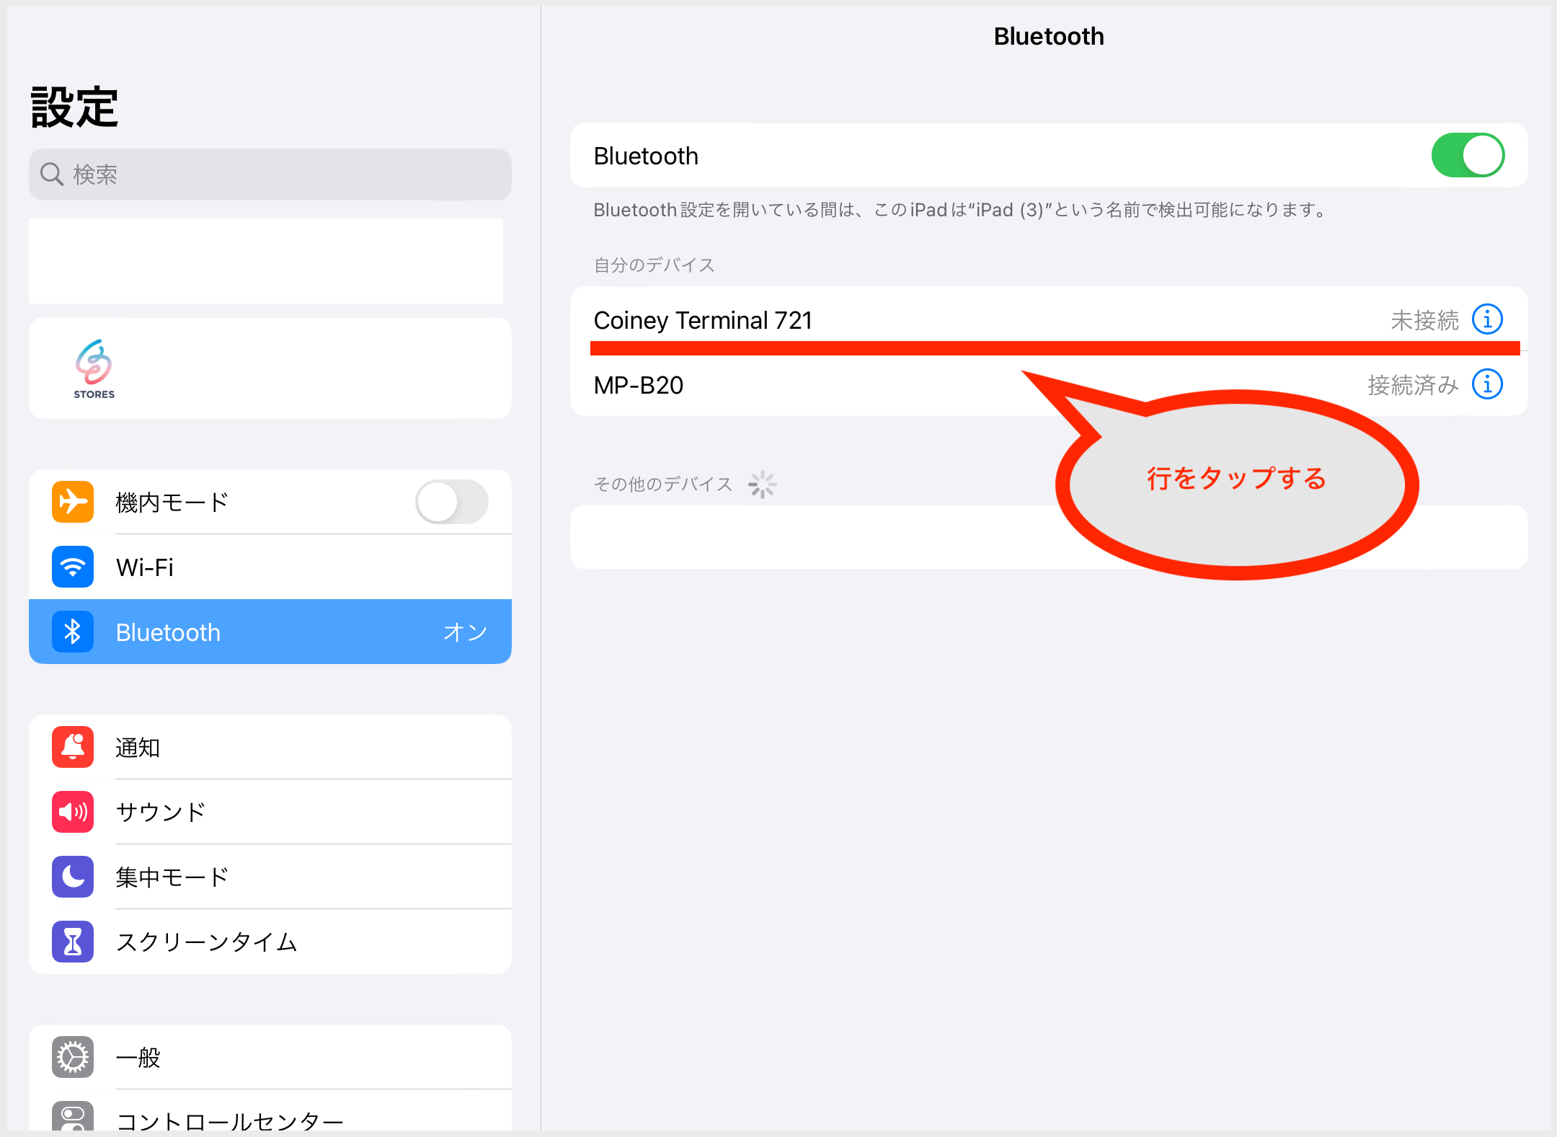The height and width of the screenshot is (1137, 1557).
Task: Click the General gear icon
Action: coord(73,1057)
